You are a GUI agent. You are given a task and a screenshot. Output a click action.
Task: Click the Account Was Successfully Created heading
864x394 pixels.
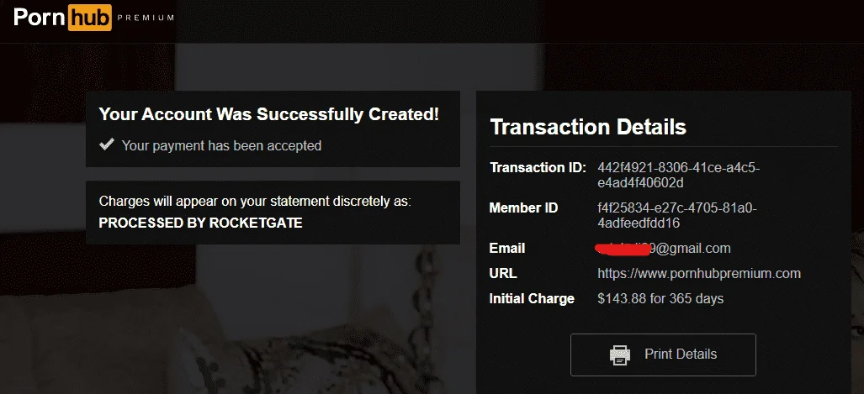269,114
